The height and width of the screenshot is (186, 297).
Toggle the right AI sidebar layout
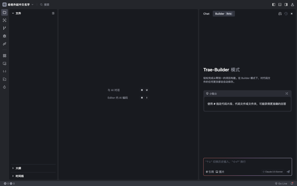286,5
